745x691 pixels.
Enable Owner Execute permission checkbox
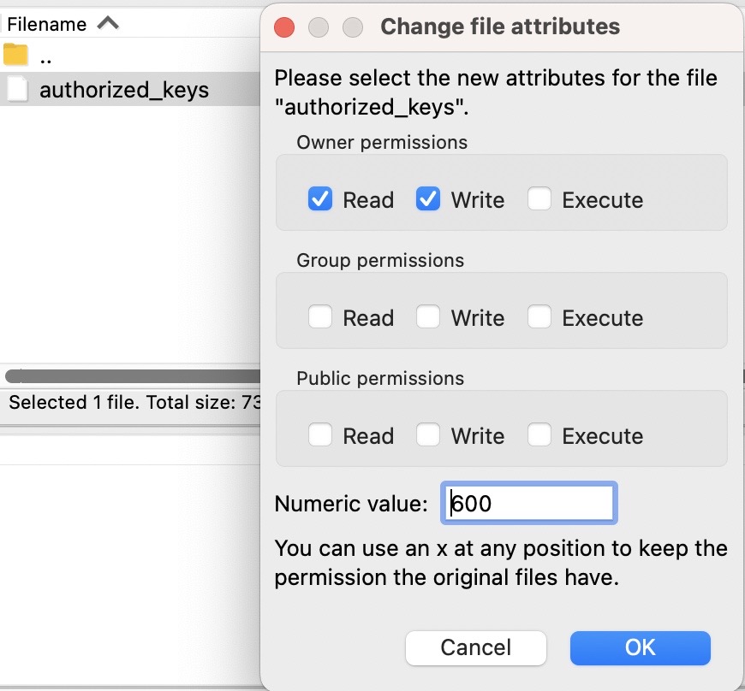tap(539, 199)
